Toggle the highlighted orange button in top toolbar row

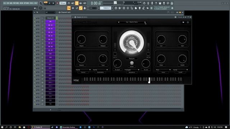point(77,3)
